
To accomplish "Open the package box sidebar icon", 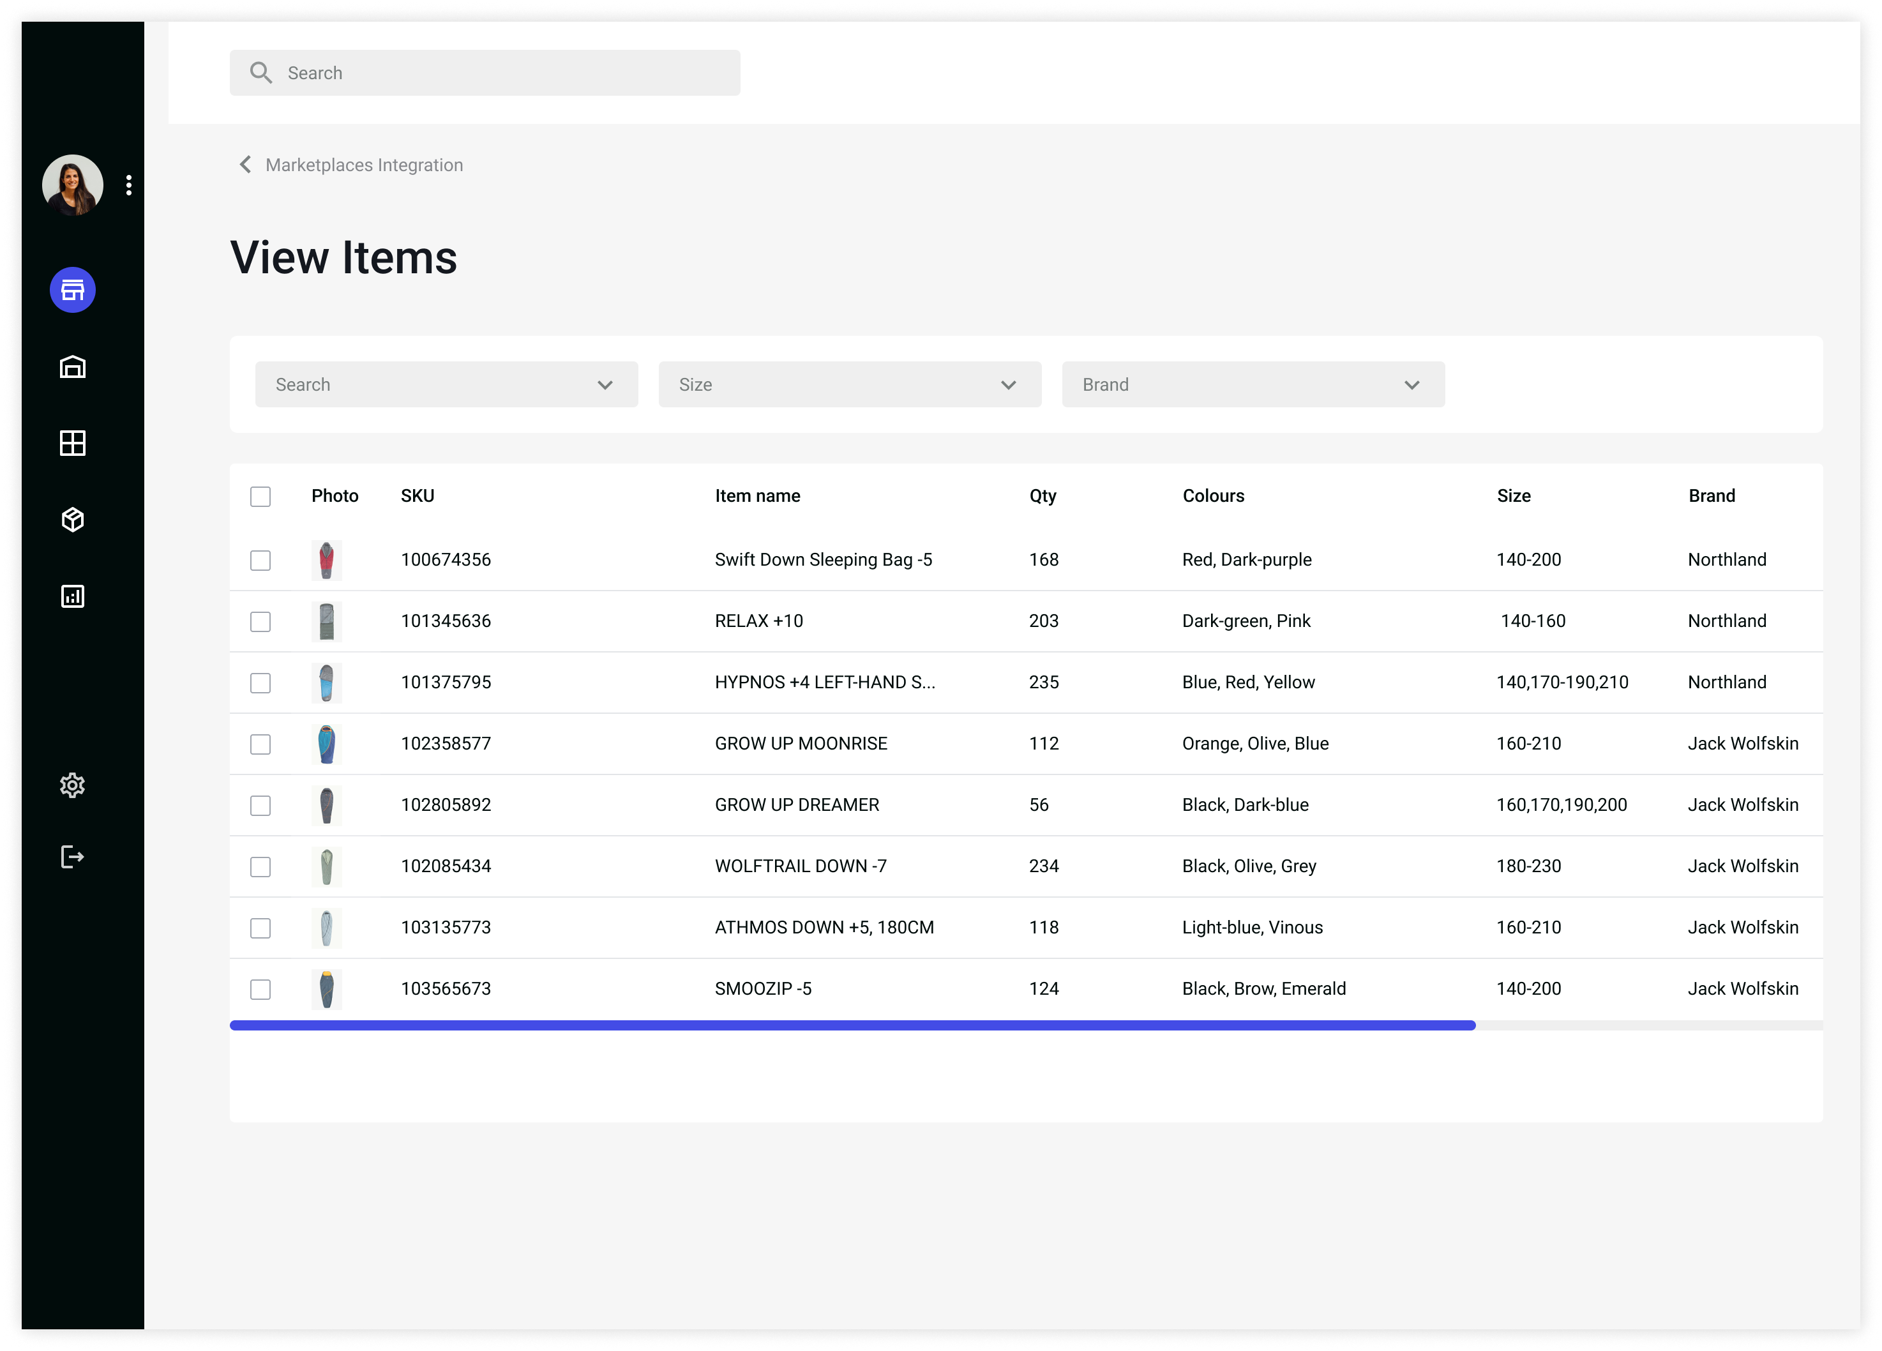I will coord(73,520).
